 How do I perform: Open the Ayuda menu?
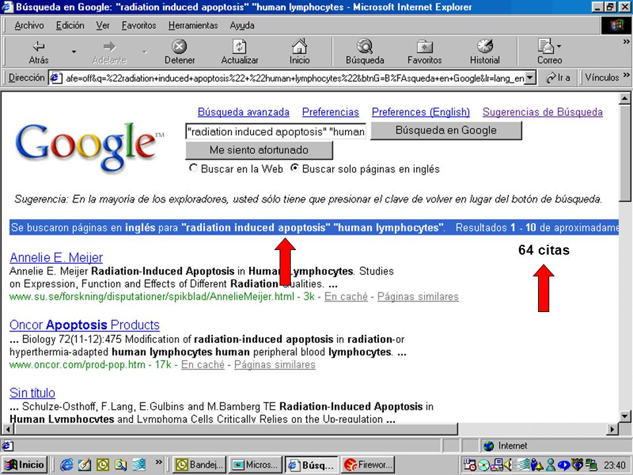[242, 26]
